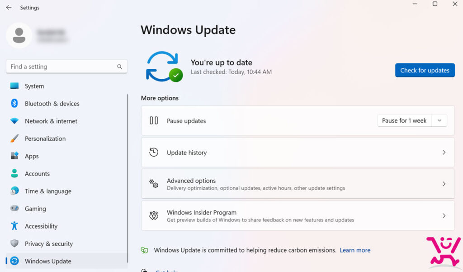Image resolution: width=463 pixels, height=272 pixels.
Task: Click the Pause for 1 week button
Action: point(404,121)
